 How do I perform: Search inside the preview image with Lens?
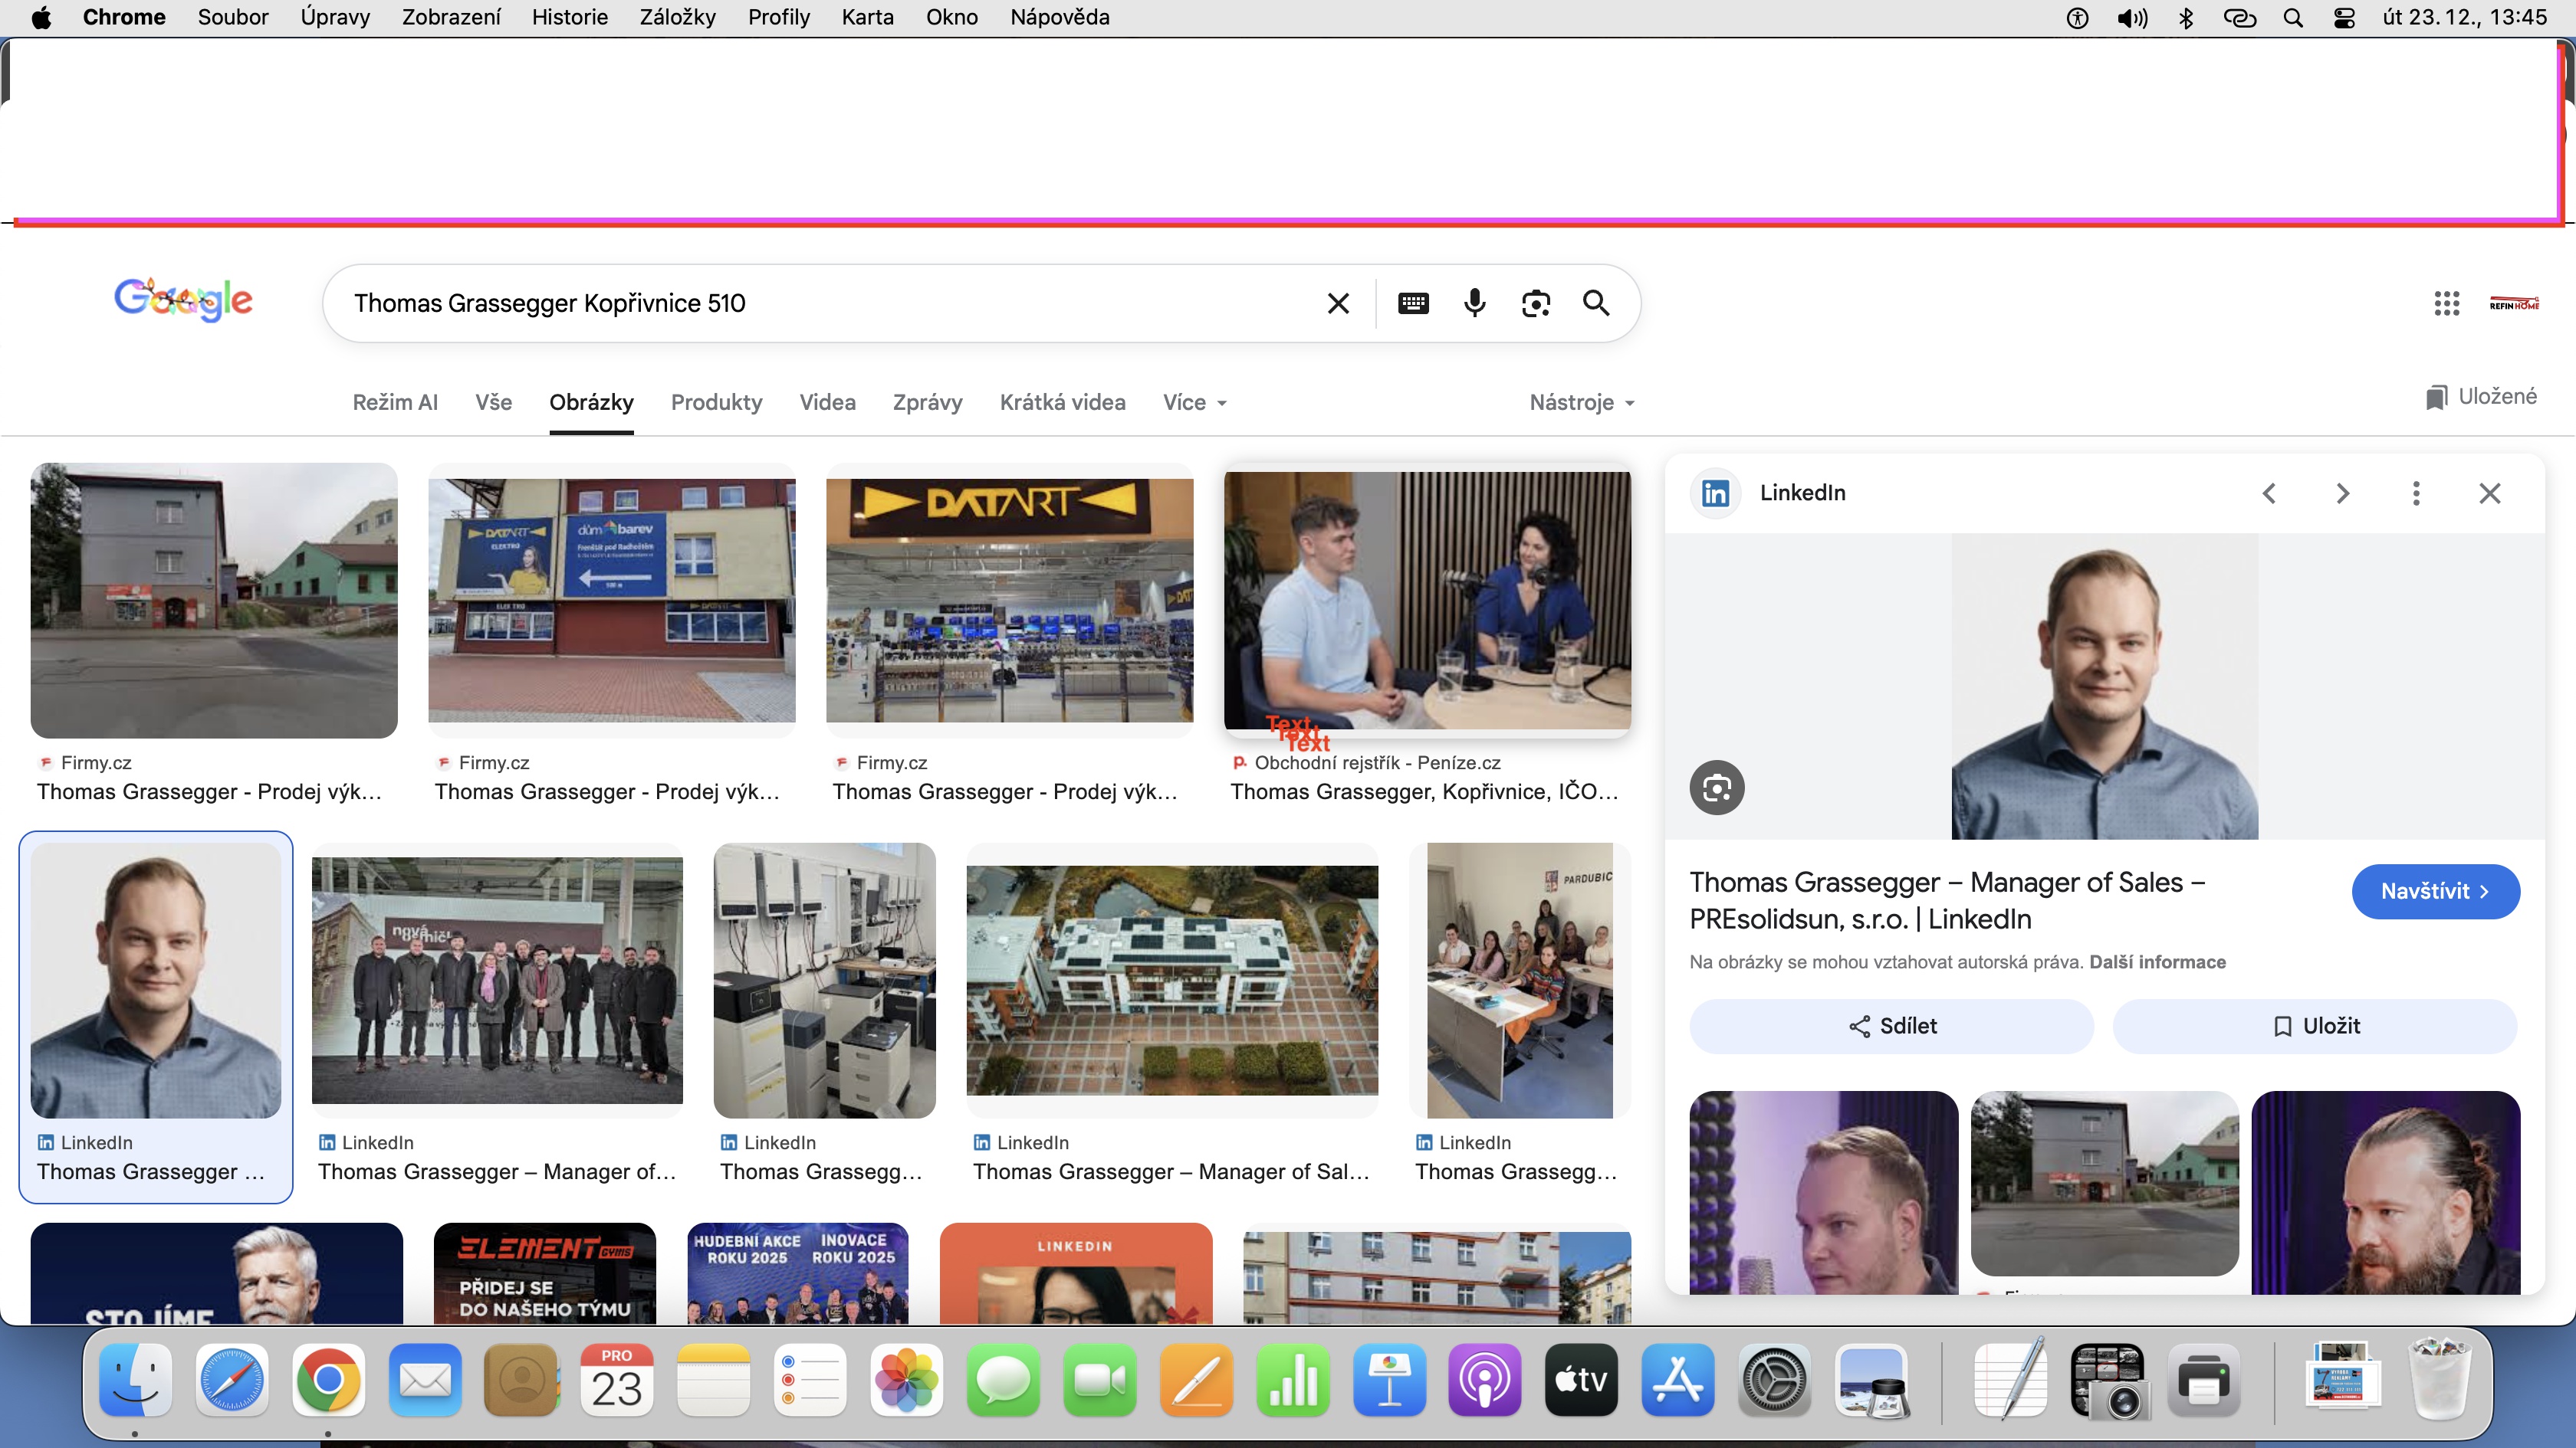tap(1717, 788)
